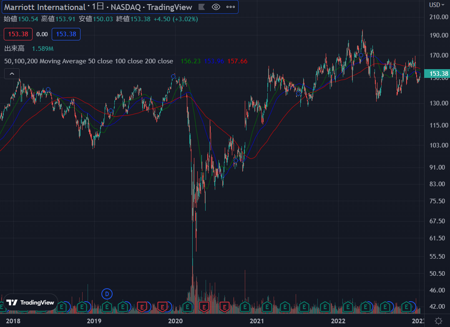Click the 2020 label on time axis
Screen dimensions: 450x327
175,321
